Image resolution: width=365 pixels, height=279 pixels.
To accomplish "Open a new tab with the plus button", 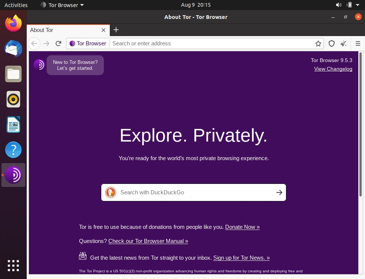I will pos(116,30).
